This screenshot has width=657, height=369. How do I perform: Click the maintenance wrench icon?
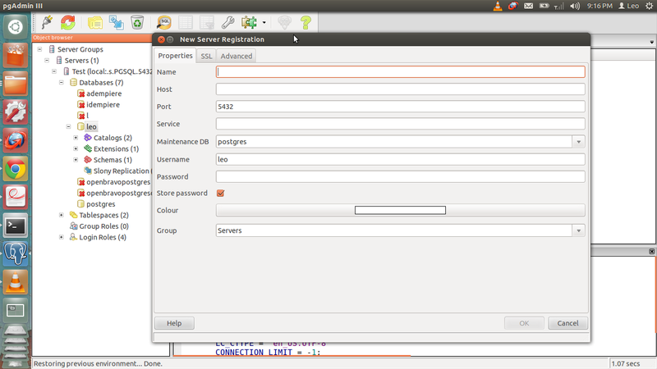(x=228, y=22)
